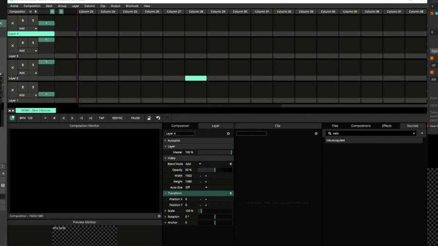Toggle solo S on Layer 3
The width and height of the screenshot is (438, 246).
tap(33, 43)
